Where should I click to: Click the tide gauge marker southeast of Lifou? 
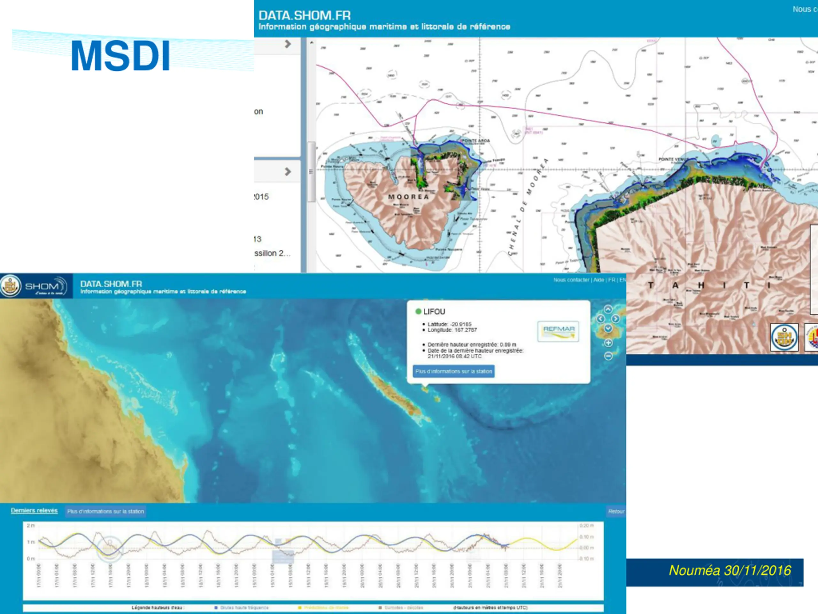(x=437, y=399)
